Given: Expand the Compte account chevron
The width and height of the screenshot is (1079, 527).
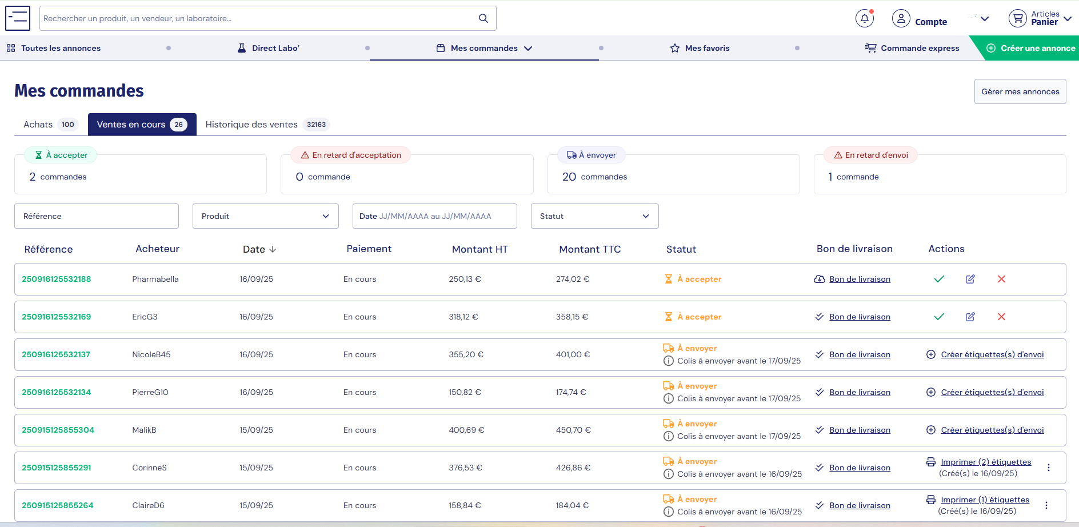Looking at the screenshot, I should pos(984,19).
